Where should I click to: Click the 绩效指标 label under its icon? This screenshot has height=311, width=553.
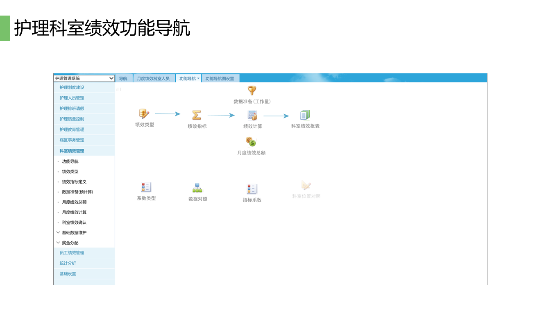coord(197,126)
